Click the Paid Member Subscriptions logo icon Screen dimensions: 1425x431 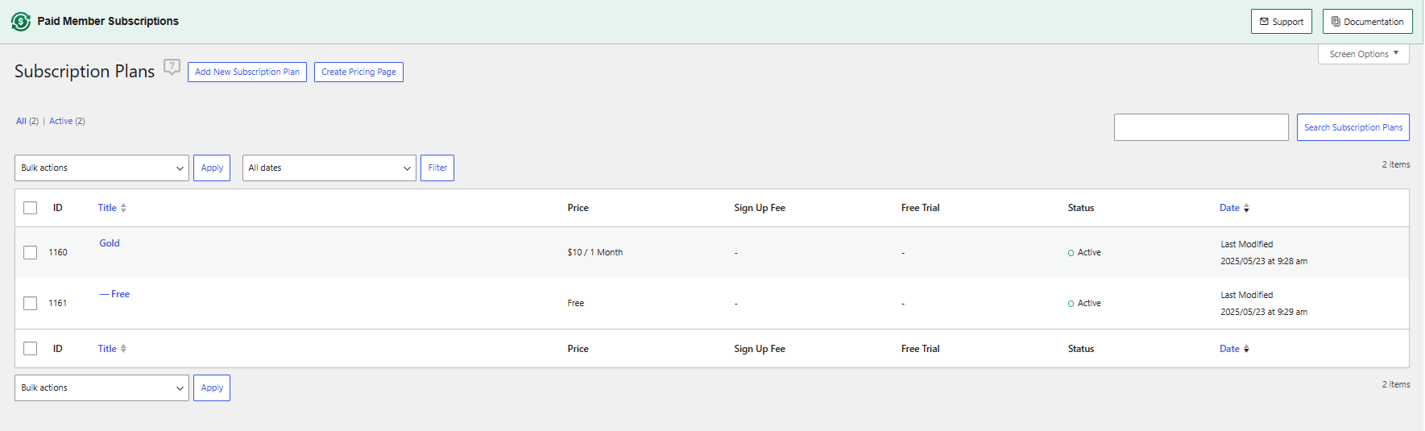click(x=21, y=22)
